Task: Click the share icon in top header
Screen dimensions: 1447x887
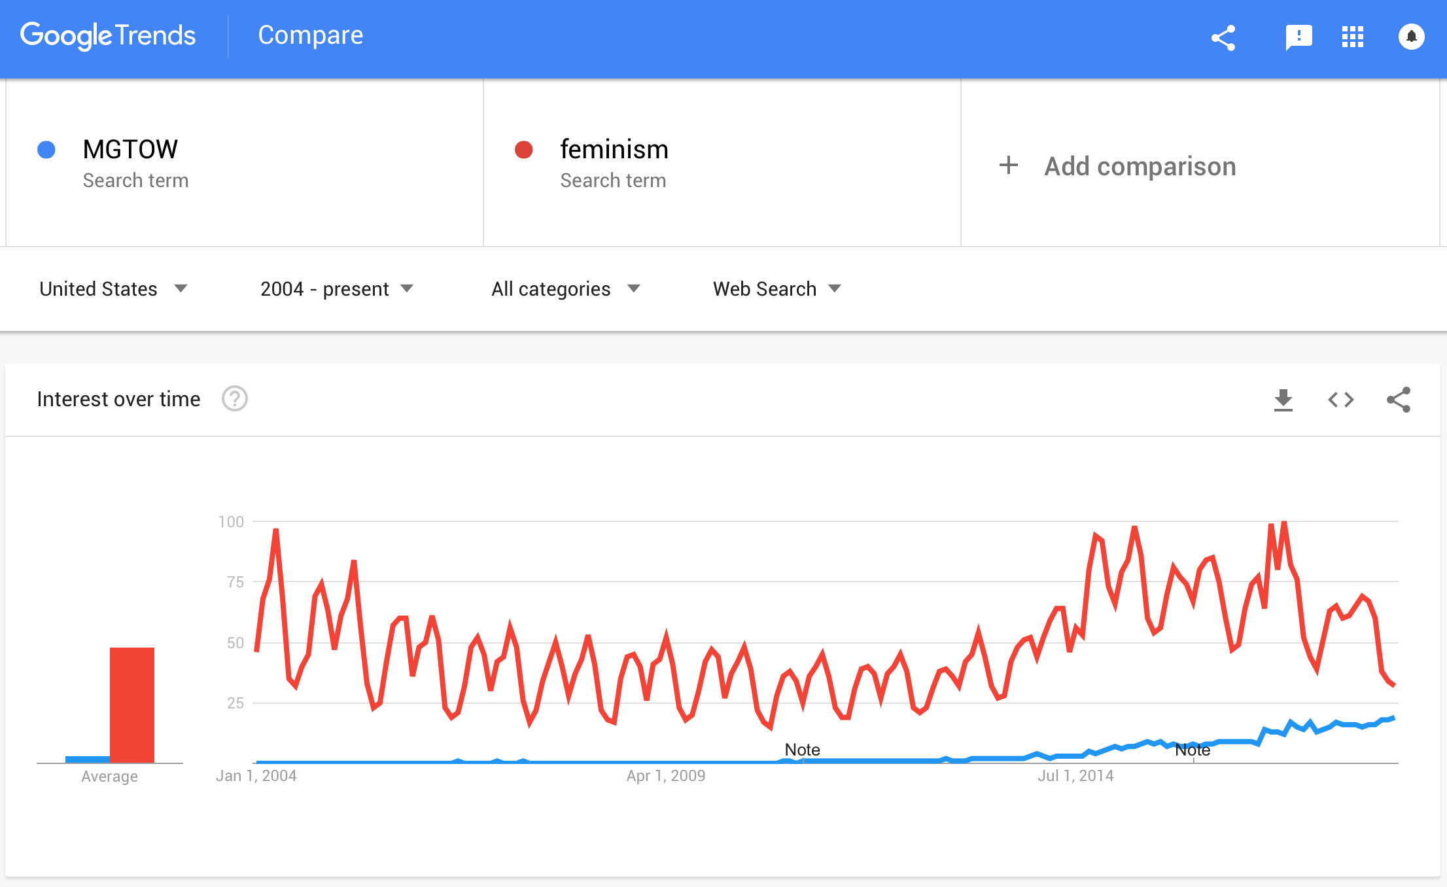Action: point(1223,37)
